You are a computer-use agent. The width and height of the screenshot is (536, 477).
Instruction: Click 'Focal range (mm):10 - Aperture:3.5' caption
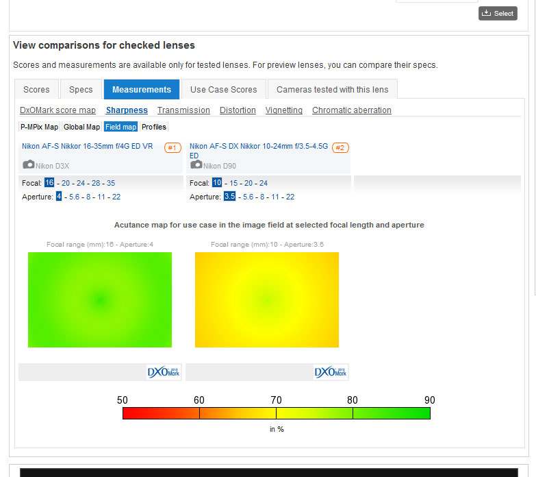[x=267, y=244]
